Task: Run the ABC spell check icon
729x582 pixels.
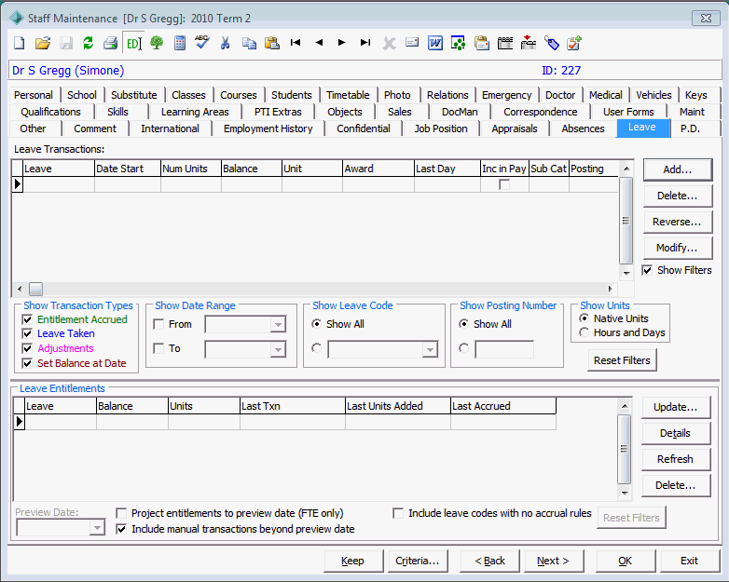Action: tap(202, 42)
